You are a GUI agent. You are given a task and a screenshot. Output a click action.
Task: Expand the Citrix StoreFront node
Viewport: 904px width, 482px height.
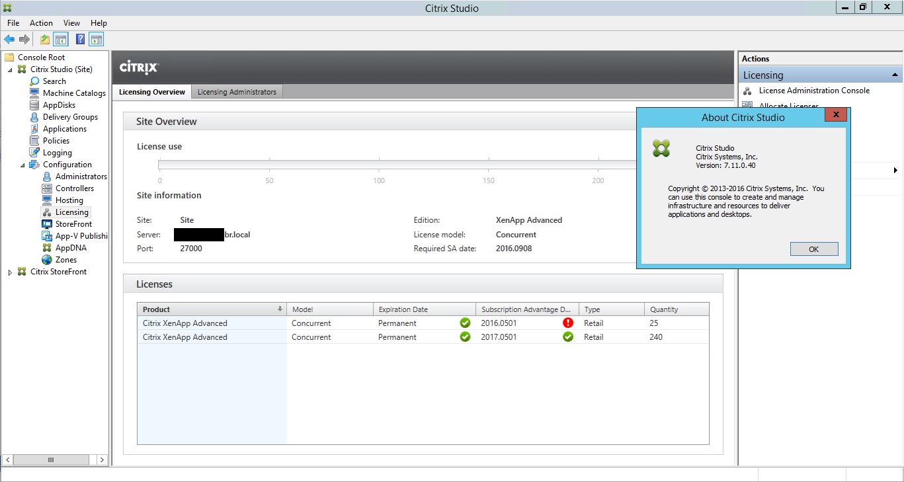[x=11, y=272]
